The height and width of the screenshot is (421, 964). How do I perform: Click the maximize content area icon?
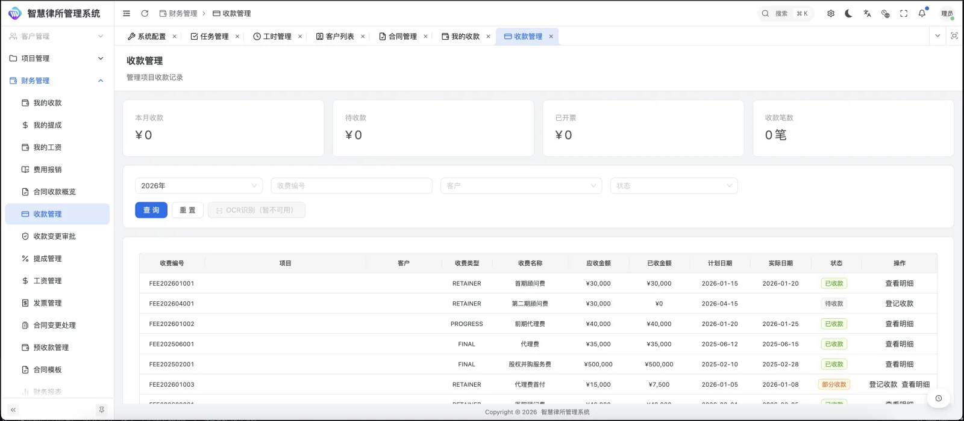tap(954, 36)
